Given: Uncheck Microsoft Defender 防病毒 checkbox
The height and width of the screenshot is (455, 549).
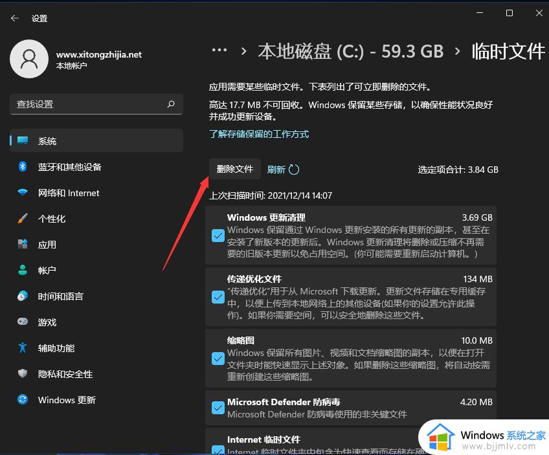Looking at the screenshot, I should [218, 408].
